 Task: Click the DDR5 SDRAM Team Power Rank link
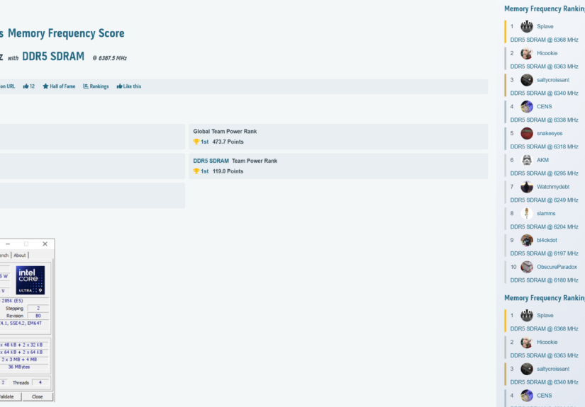click(209, 161)
